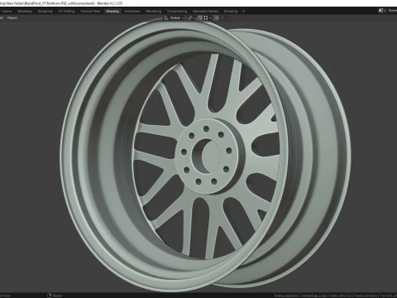Select the Shading workspace tab
This screenshot has height=298, width=397.
[x=112, y=12]
